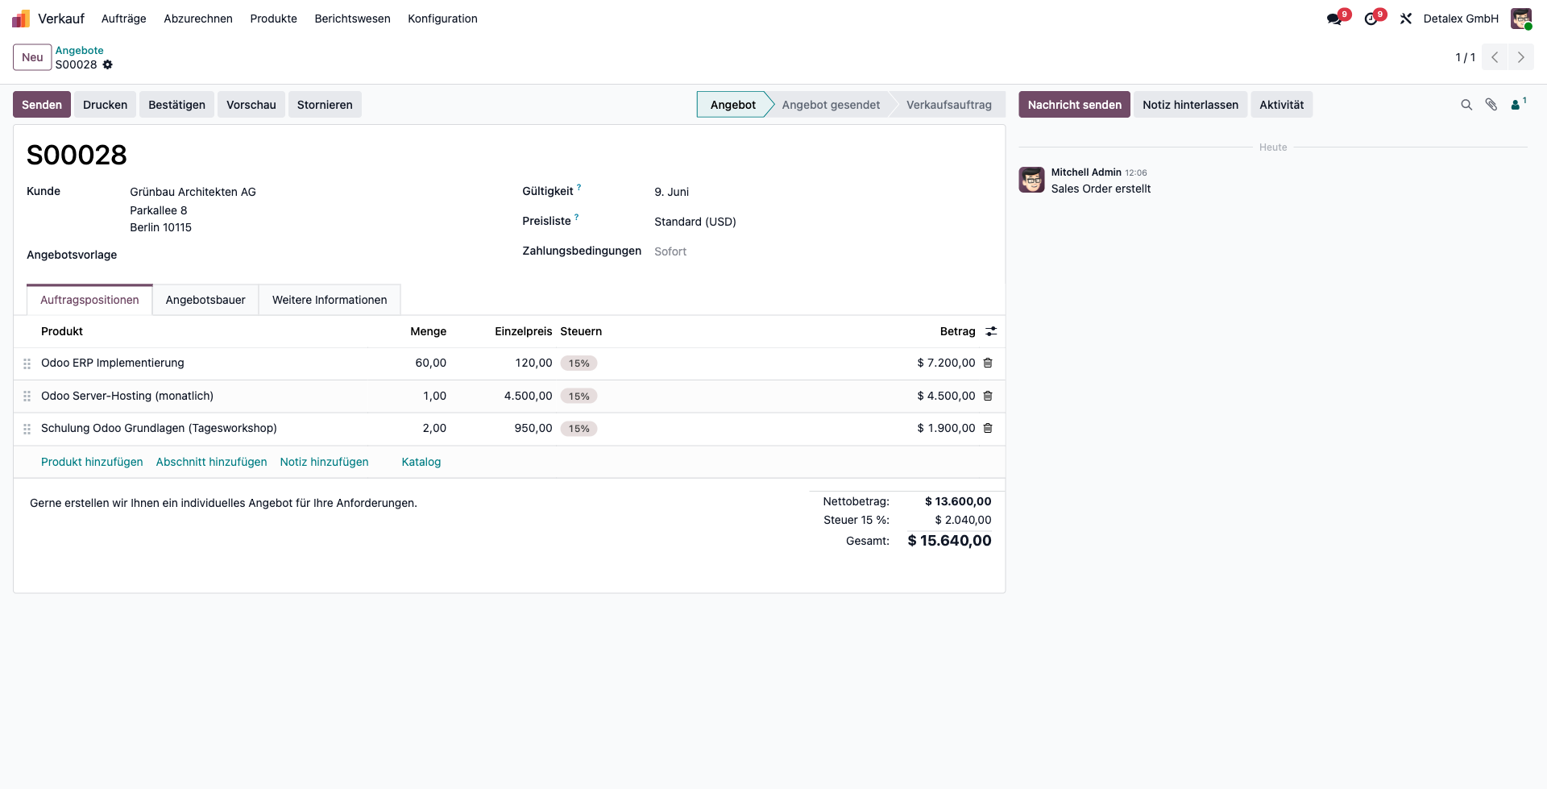Go to the next record arrow
This screenshot has width=1547, height=789.
[x=1521, y=57]
